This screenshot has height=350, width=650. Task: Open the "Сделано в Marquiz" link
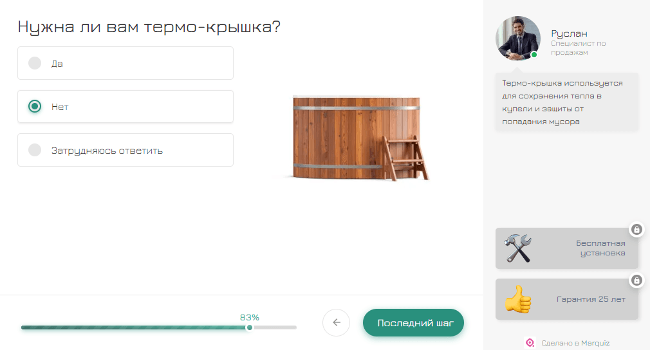tap(575, 343)
